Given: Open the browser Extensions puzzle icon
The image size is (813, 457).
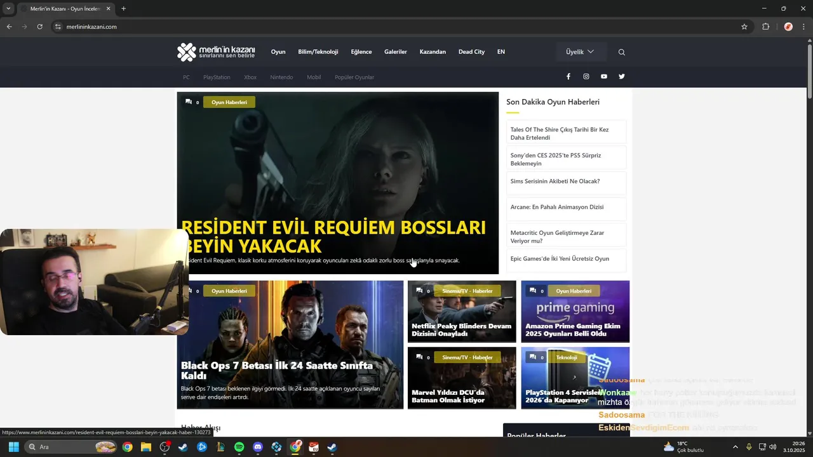Looking at the screenshot, I should 766,27.
